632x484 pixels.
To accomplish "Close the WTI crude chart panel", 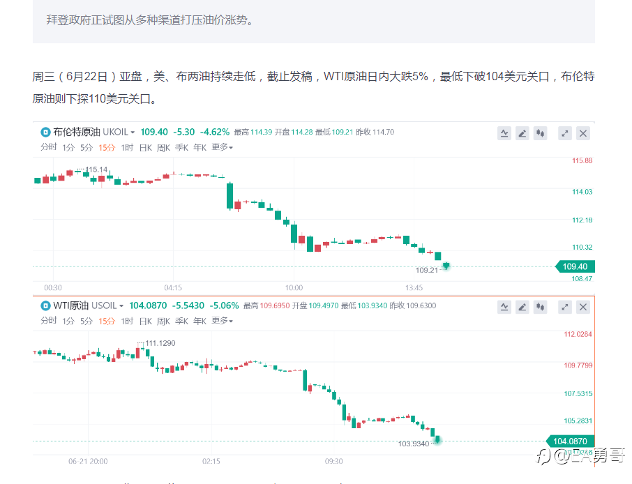I will [583, 307].
